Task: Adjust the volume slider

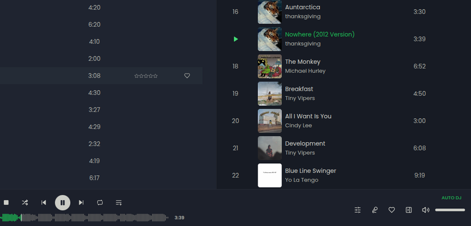Action: point(450,210)
